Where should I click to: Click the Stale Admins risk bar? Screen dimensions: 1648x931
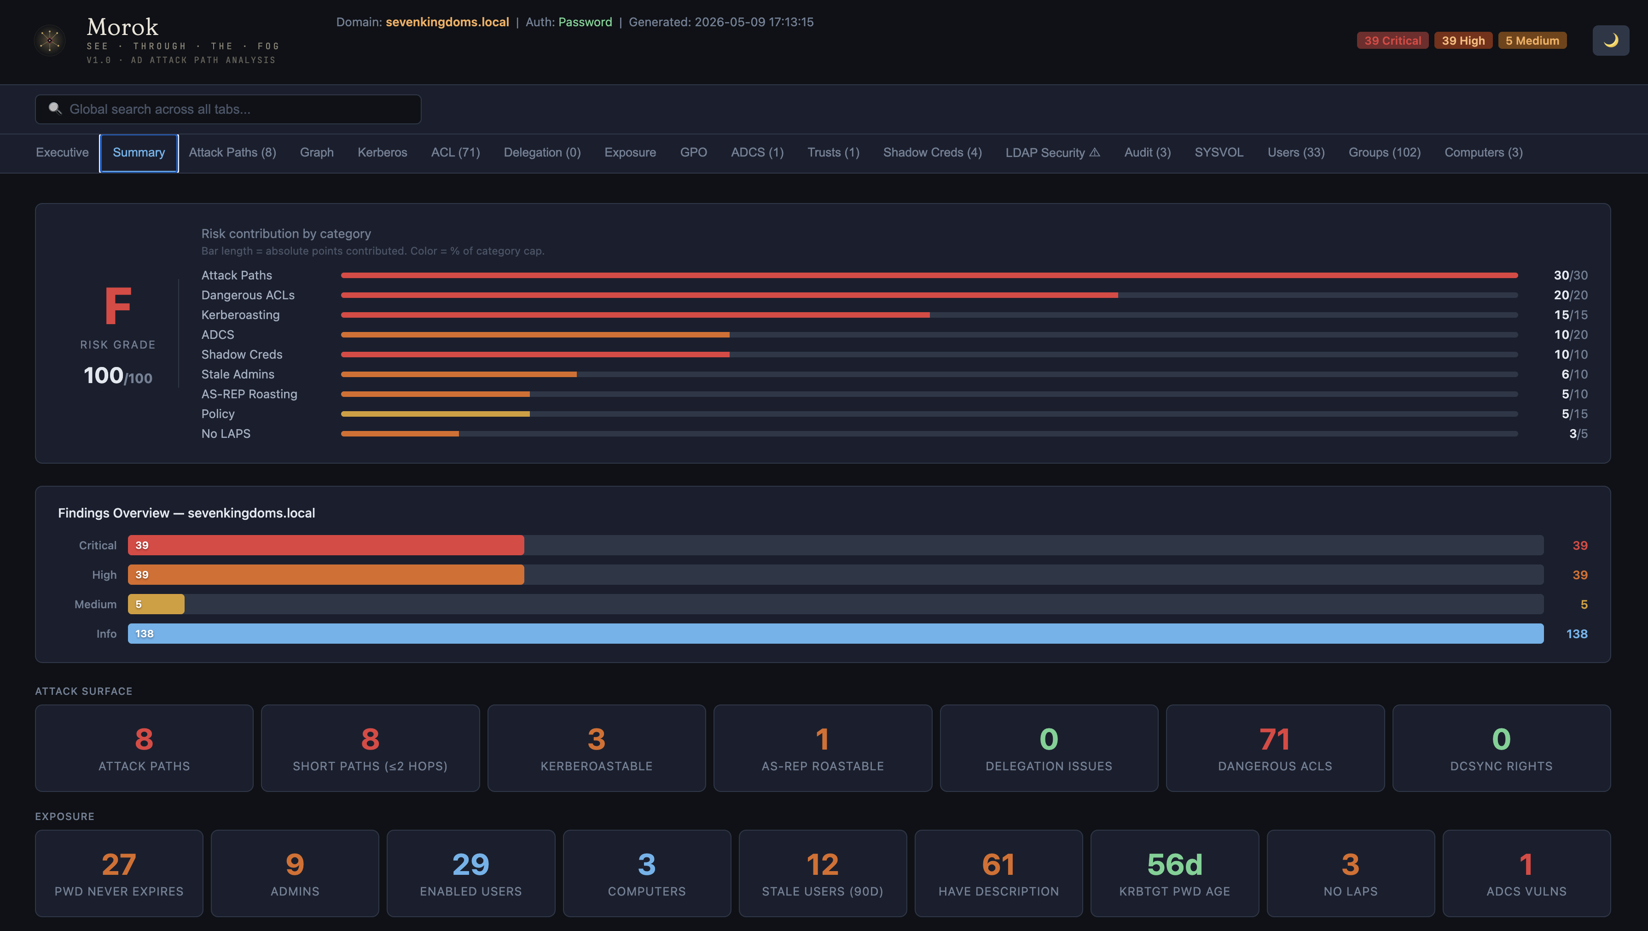point(929,374)
